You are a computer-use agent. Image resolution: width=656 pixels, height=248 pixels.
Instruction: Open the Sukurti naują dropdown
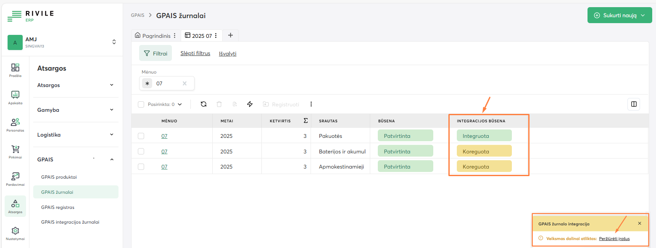619,15
